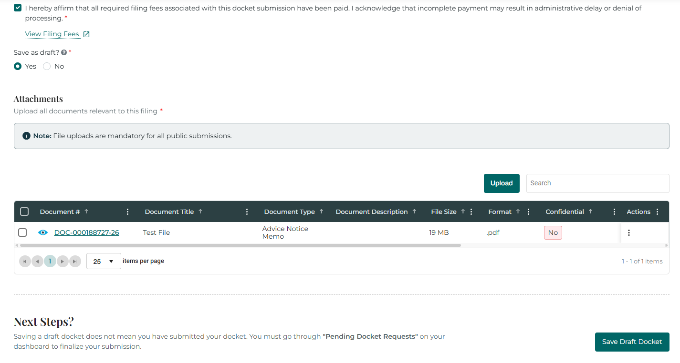680x363 pixels.
Task: Open the items per page dropdown
Action: (104, 261)
